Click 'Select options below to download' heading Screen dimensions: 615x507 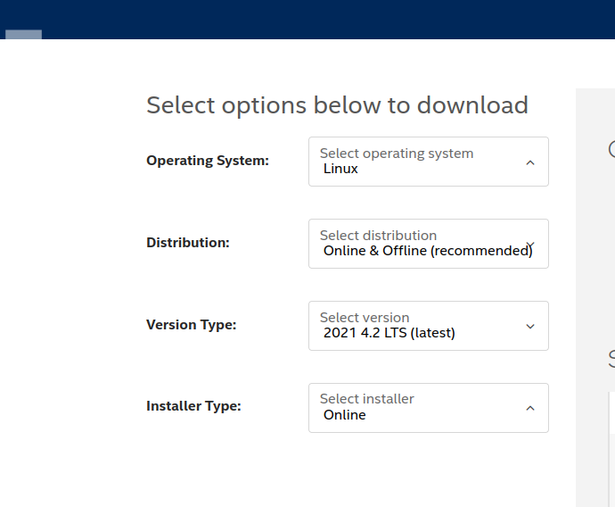tap(337, 105)
